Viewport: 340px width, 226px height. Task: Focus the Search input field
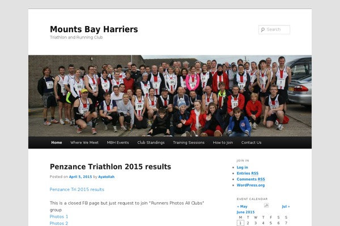(x=277, y=30)
